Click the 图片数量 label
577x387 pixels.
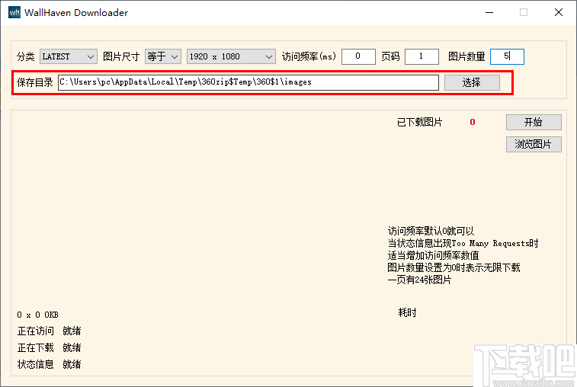click(466, 56)
